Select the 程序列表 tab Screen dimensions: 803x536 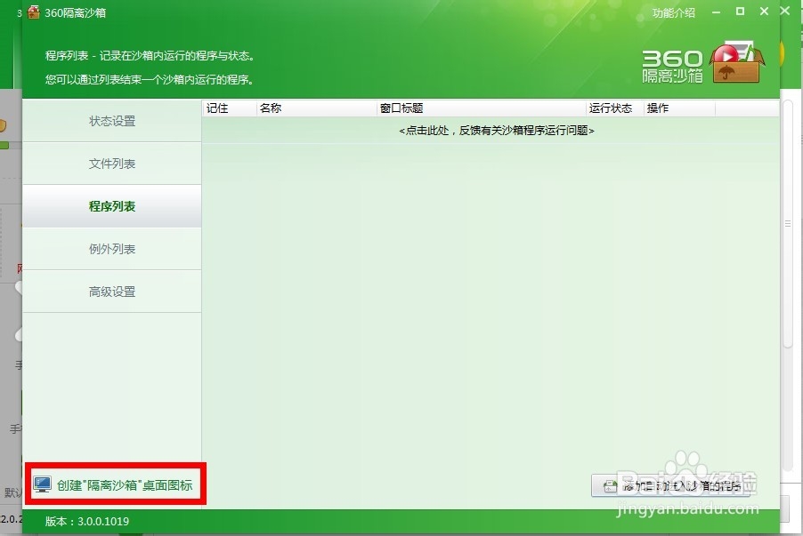click(111, 206)
